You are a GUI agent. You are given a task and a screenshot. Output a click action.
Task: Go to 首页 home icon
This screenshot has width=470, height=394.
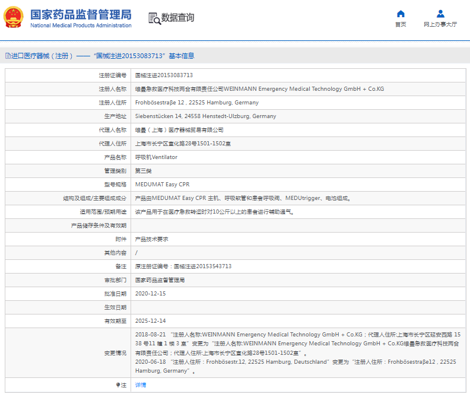click(x=401, y=14)
